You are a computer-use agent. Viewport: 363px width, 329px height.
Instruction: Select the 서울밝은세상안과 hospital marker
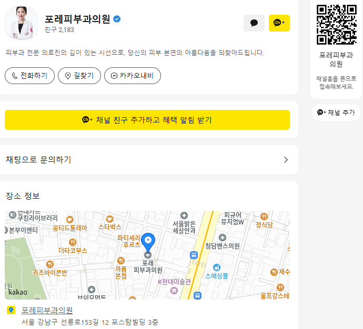[184, 215]
